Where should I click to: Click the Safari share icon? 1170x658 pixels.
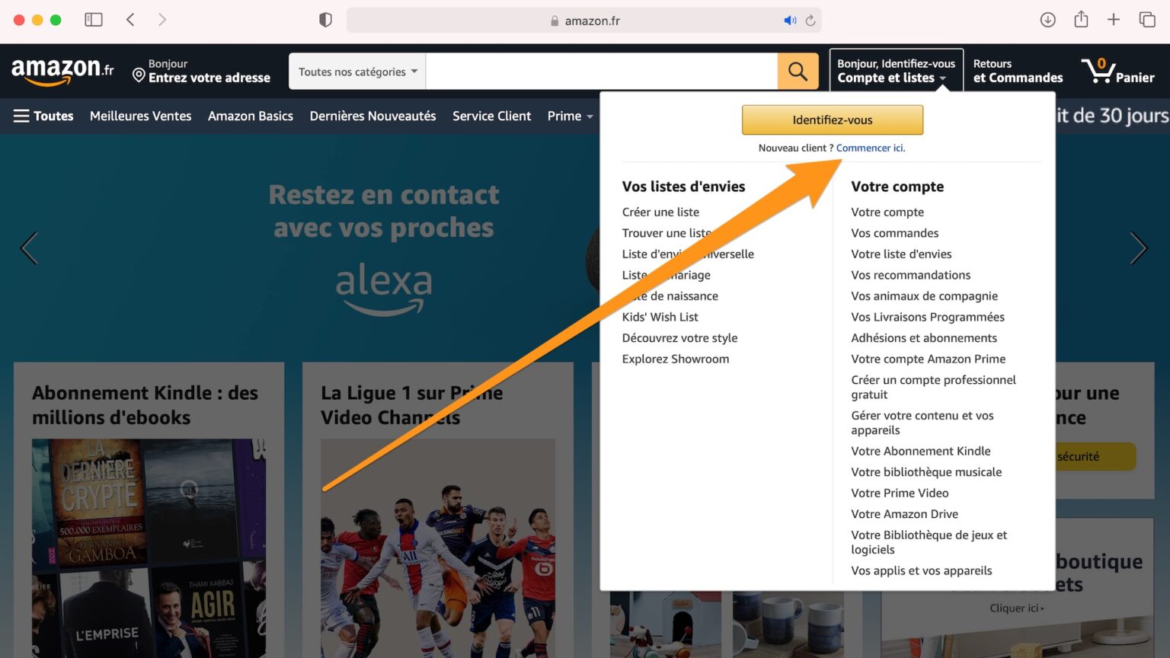[x=1081, y=20]
